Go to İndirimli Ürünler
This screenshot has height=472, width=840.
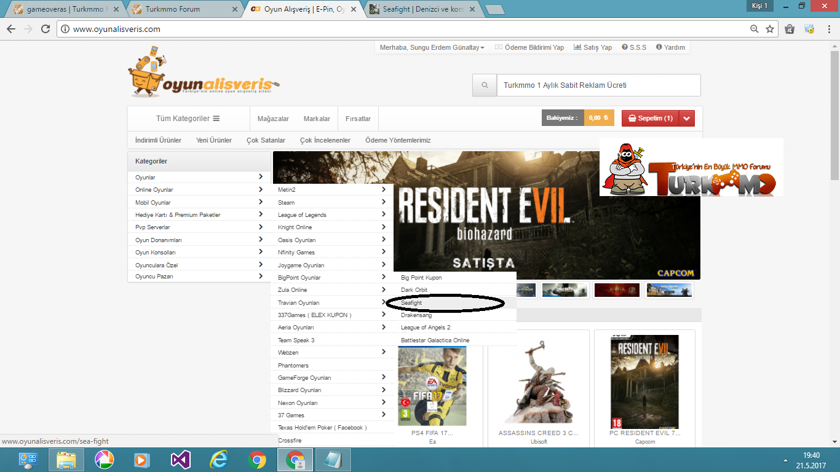tap(159, 140)
